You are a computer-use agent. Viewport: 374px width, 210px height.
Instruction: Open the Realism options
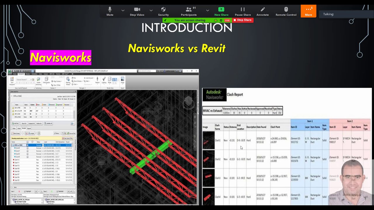[x=97, y=80]
